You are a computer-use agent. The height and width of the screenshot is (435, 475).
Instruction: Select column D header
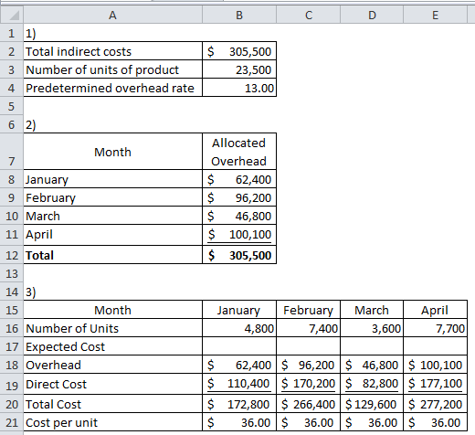click(372, 15)
